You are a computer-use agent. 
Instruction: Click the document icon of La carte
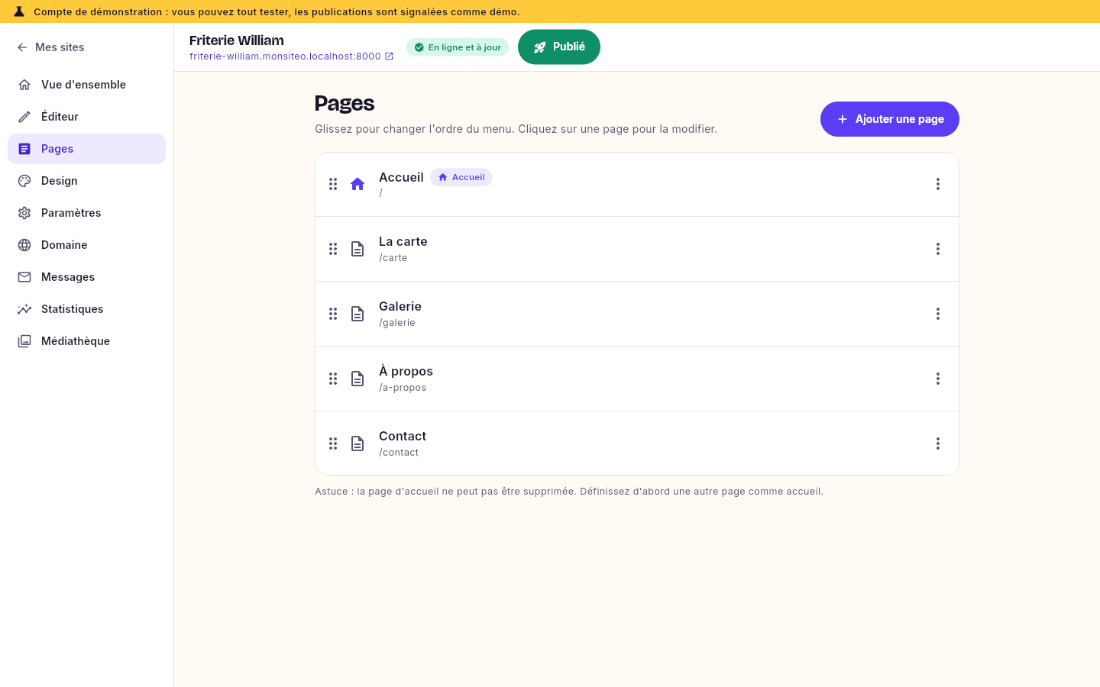click(x=357, y=249)
